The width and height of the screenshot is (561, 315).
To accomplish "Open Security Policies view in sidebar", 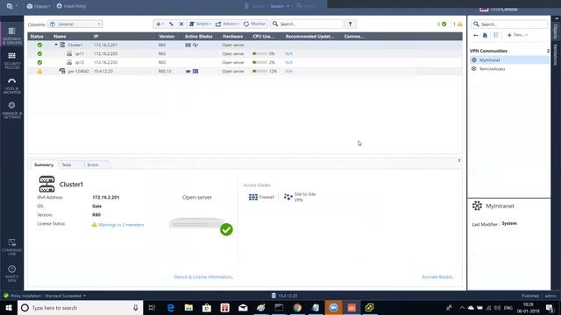I will (11, 60).
